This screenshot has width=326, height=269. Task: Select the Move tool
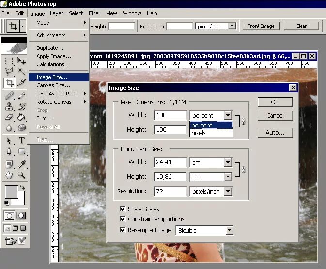click(x=21, y=61)
